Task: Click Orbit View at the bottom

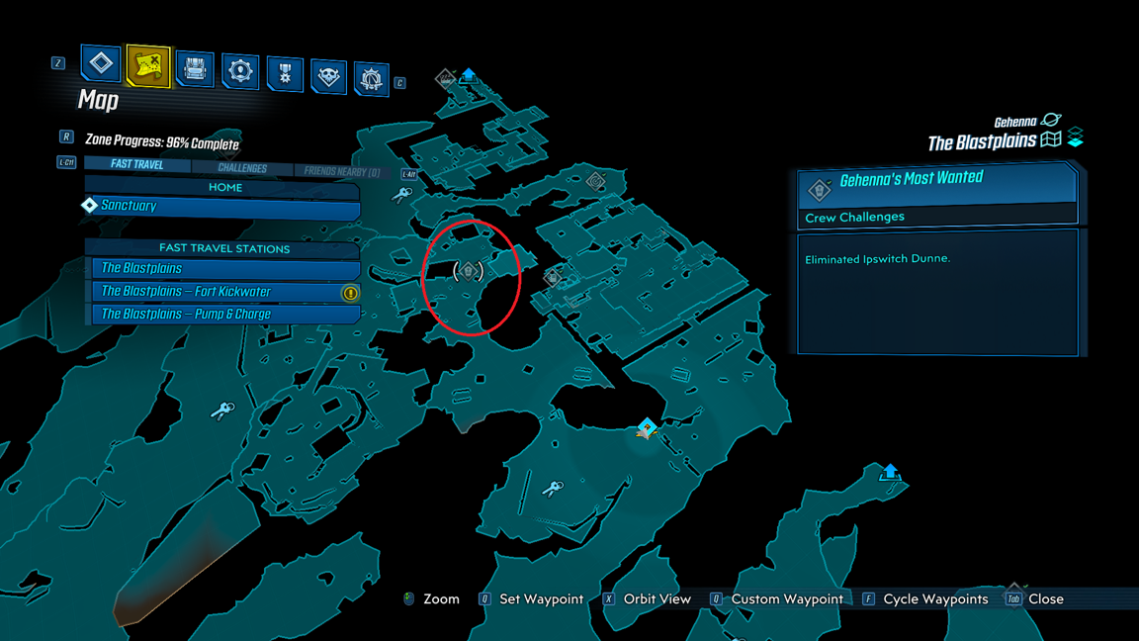Action: tap(656, 599)
